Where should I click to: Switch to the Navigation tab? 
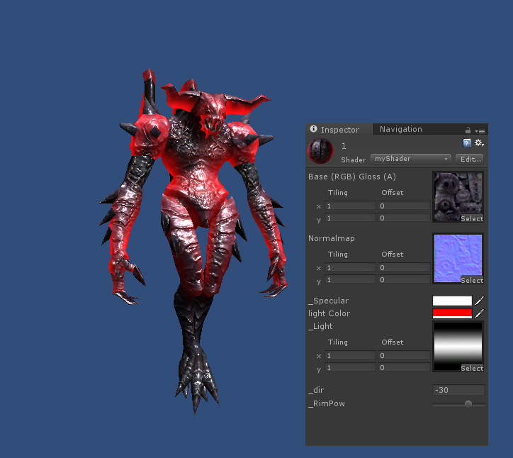click(x=400, y=129)
